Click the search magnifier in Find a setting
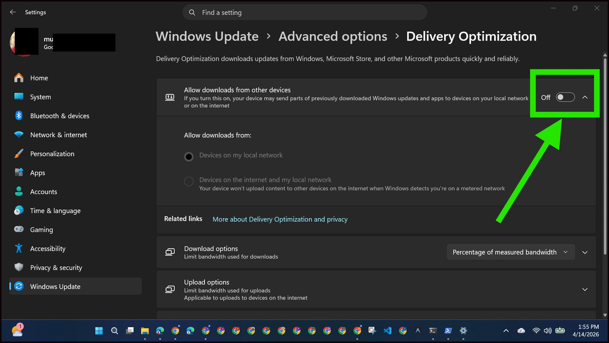This screenshot has height=343, width=609. 192,13
